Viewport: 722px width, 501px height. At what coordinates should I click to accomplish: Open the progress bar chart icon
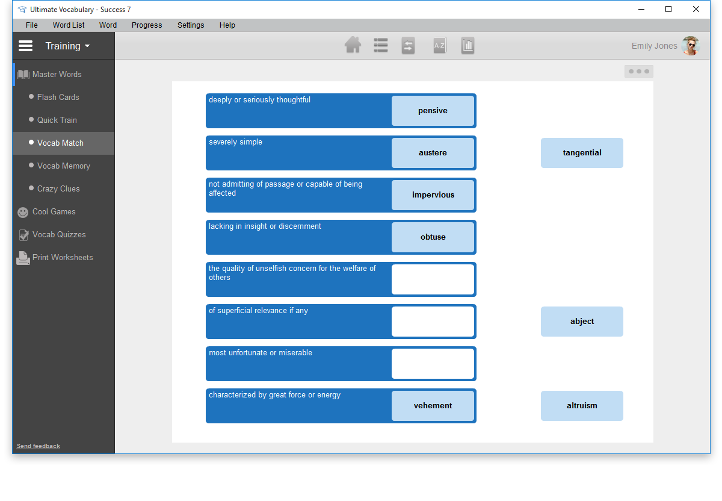coord(468,46)
